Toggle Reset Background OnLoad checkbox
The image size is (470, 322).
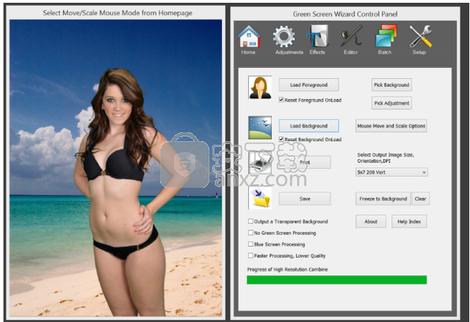281,139
